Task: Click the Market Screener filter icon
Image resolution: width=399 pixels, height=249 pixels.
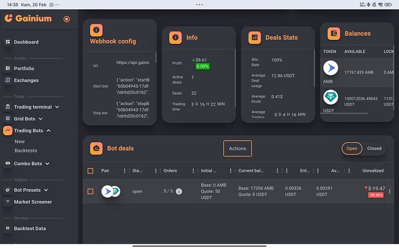Action: point(8,202)
